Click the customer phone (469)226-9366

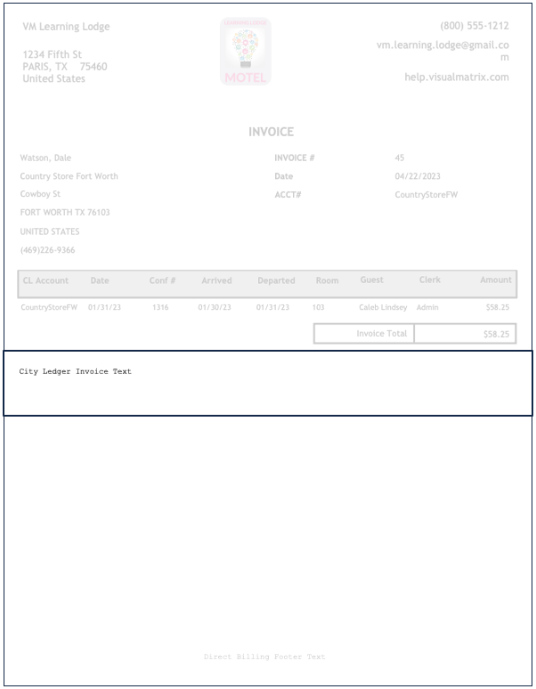pos(47,250)
